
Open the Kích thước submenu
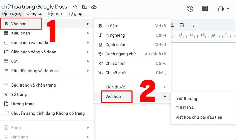tap(132, 87)
